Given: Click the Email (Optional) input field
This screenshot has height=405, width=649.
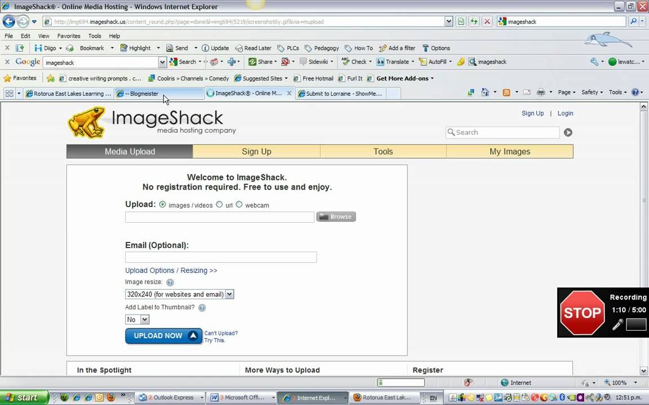Looking at the screenshot, I should coord(221,257).
